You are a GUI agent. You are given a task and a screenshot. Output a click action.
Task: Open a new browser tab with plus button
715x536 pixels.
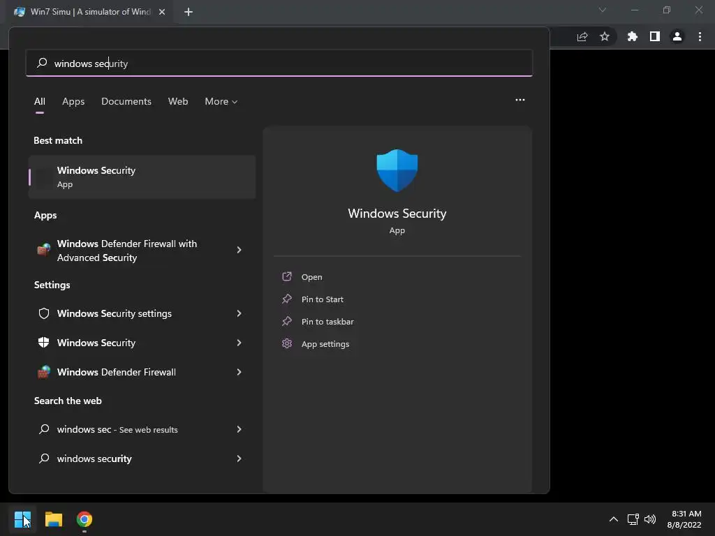click(x=189, y=12)
